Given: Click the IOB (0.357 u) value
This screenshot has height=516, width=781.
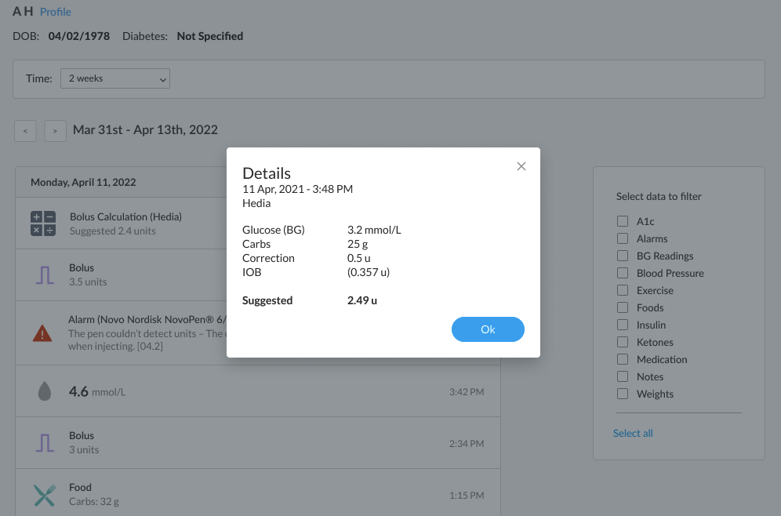Looking at the screenshot, I should 369,272.
